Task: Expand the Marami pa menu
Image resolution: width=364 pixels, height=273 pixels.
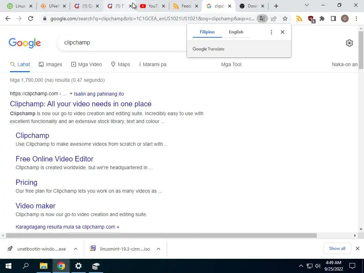Action: click(x=152, y=65)
